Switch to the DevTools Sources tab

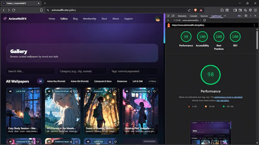tap(204, 16)
